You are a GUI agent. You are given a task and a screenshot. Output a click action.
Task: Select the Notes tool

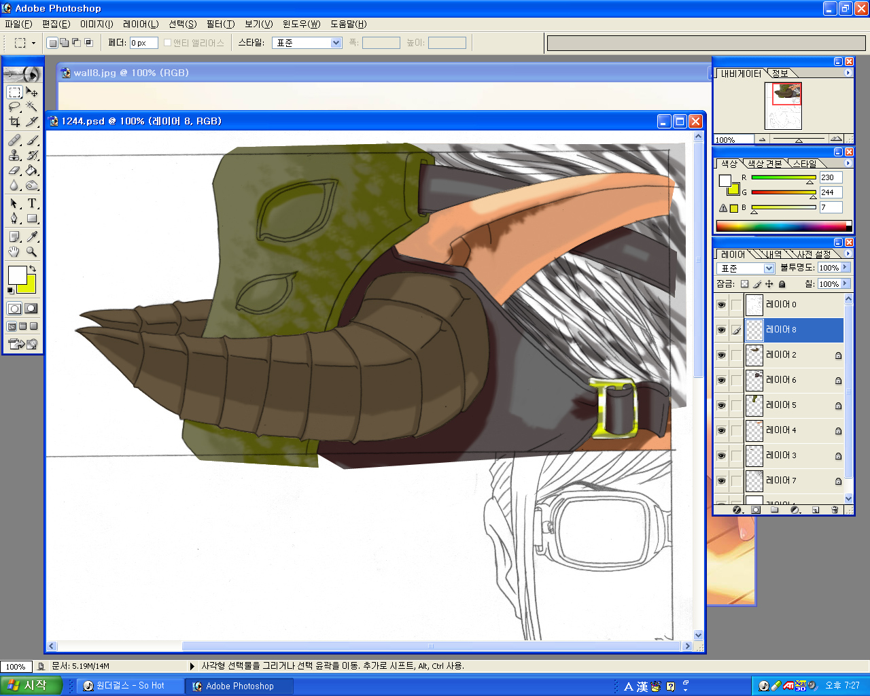pos(14,237)
